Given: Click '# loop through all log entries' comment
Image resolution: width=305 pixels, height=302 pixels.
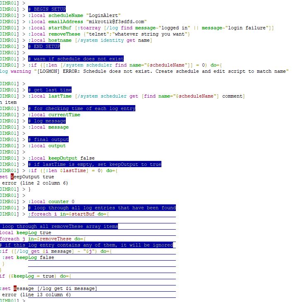Looking at the screenshot, I should coord(102,208).
